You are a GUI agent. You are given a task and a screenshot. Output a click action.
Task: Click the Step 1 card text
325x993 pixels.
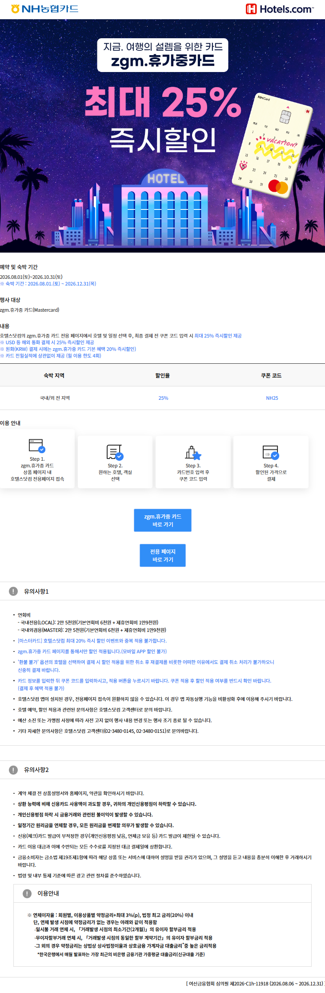(37, 469)
